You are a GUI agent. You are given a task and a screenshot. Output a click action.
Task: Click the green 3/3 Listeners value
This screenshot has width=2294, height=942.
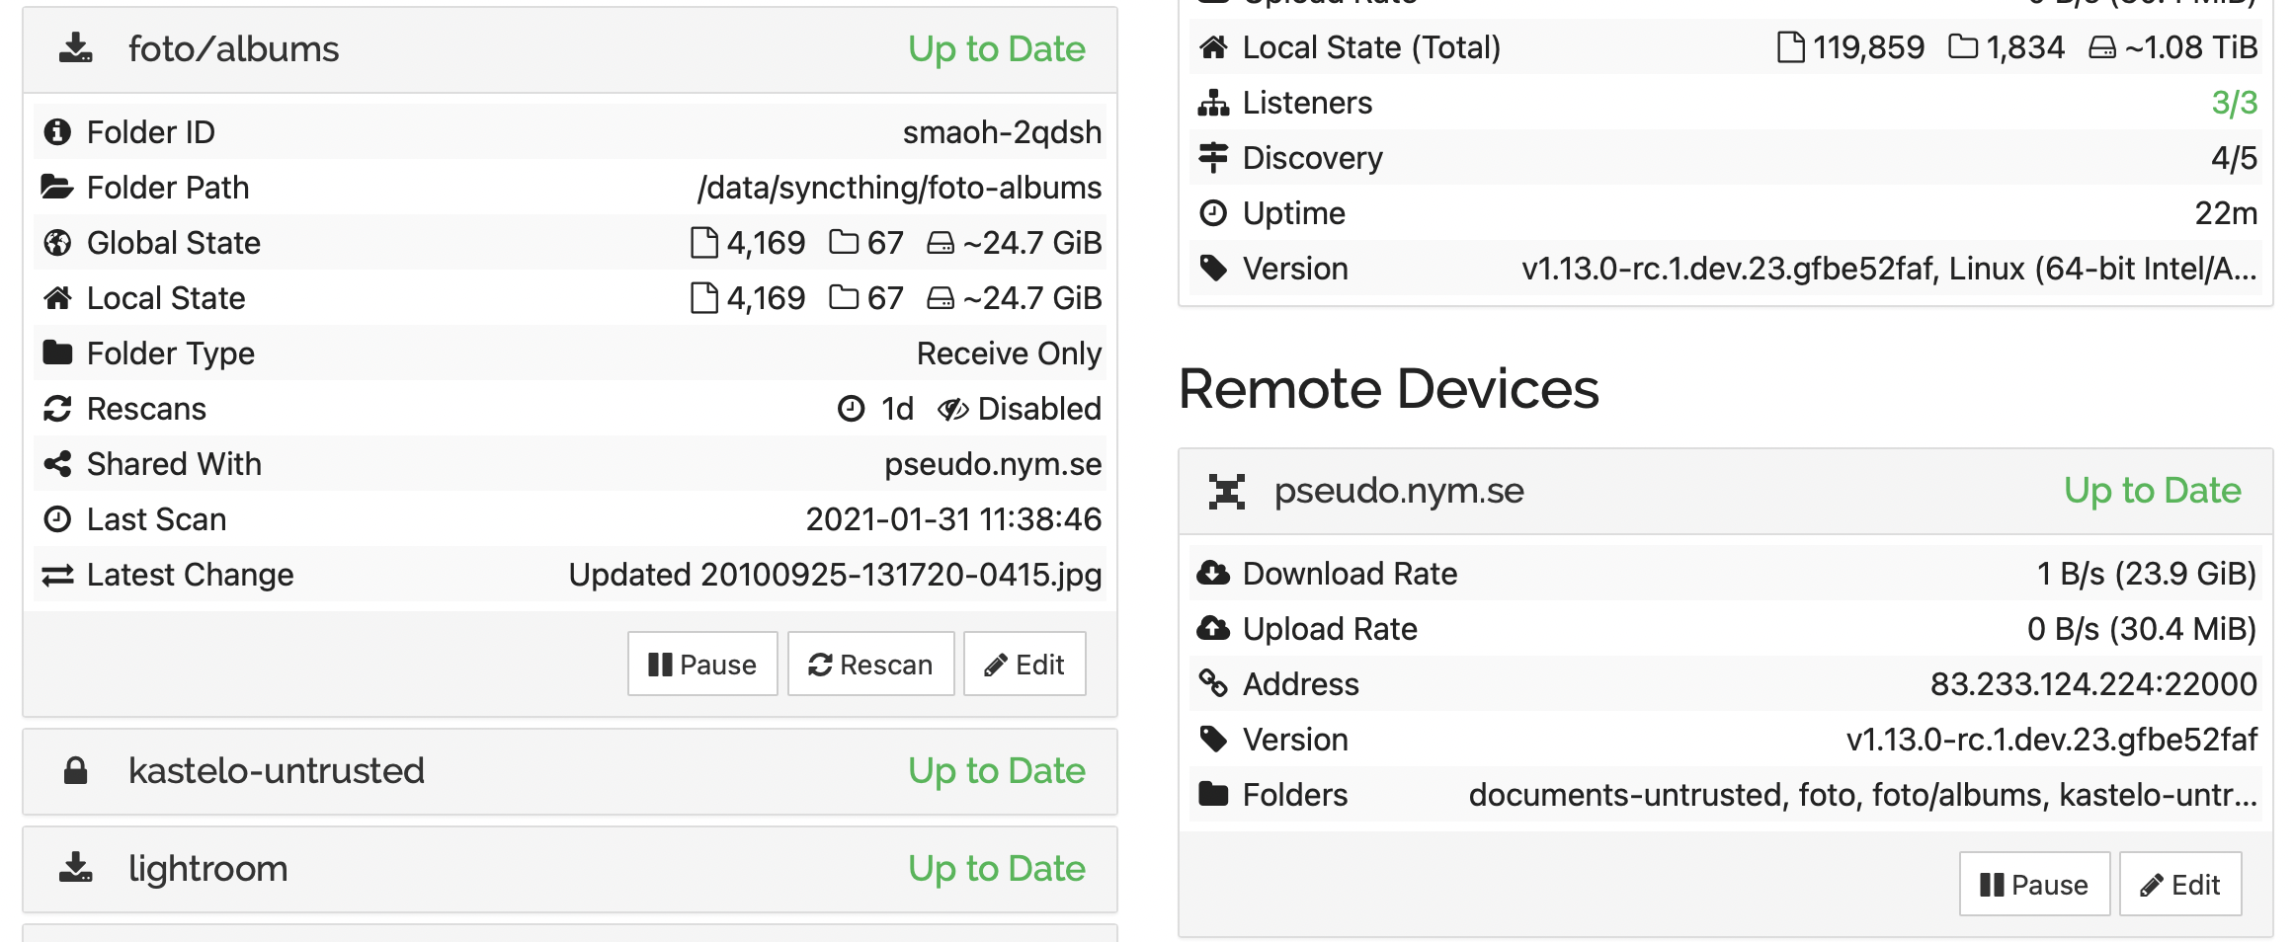[2234, 103]
